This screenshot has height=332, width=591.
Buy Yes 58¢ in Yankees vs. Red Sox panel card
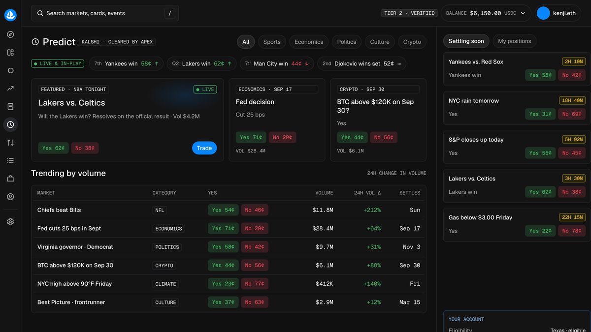[x=540, y=75]
